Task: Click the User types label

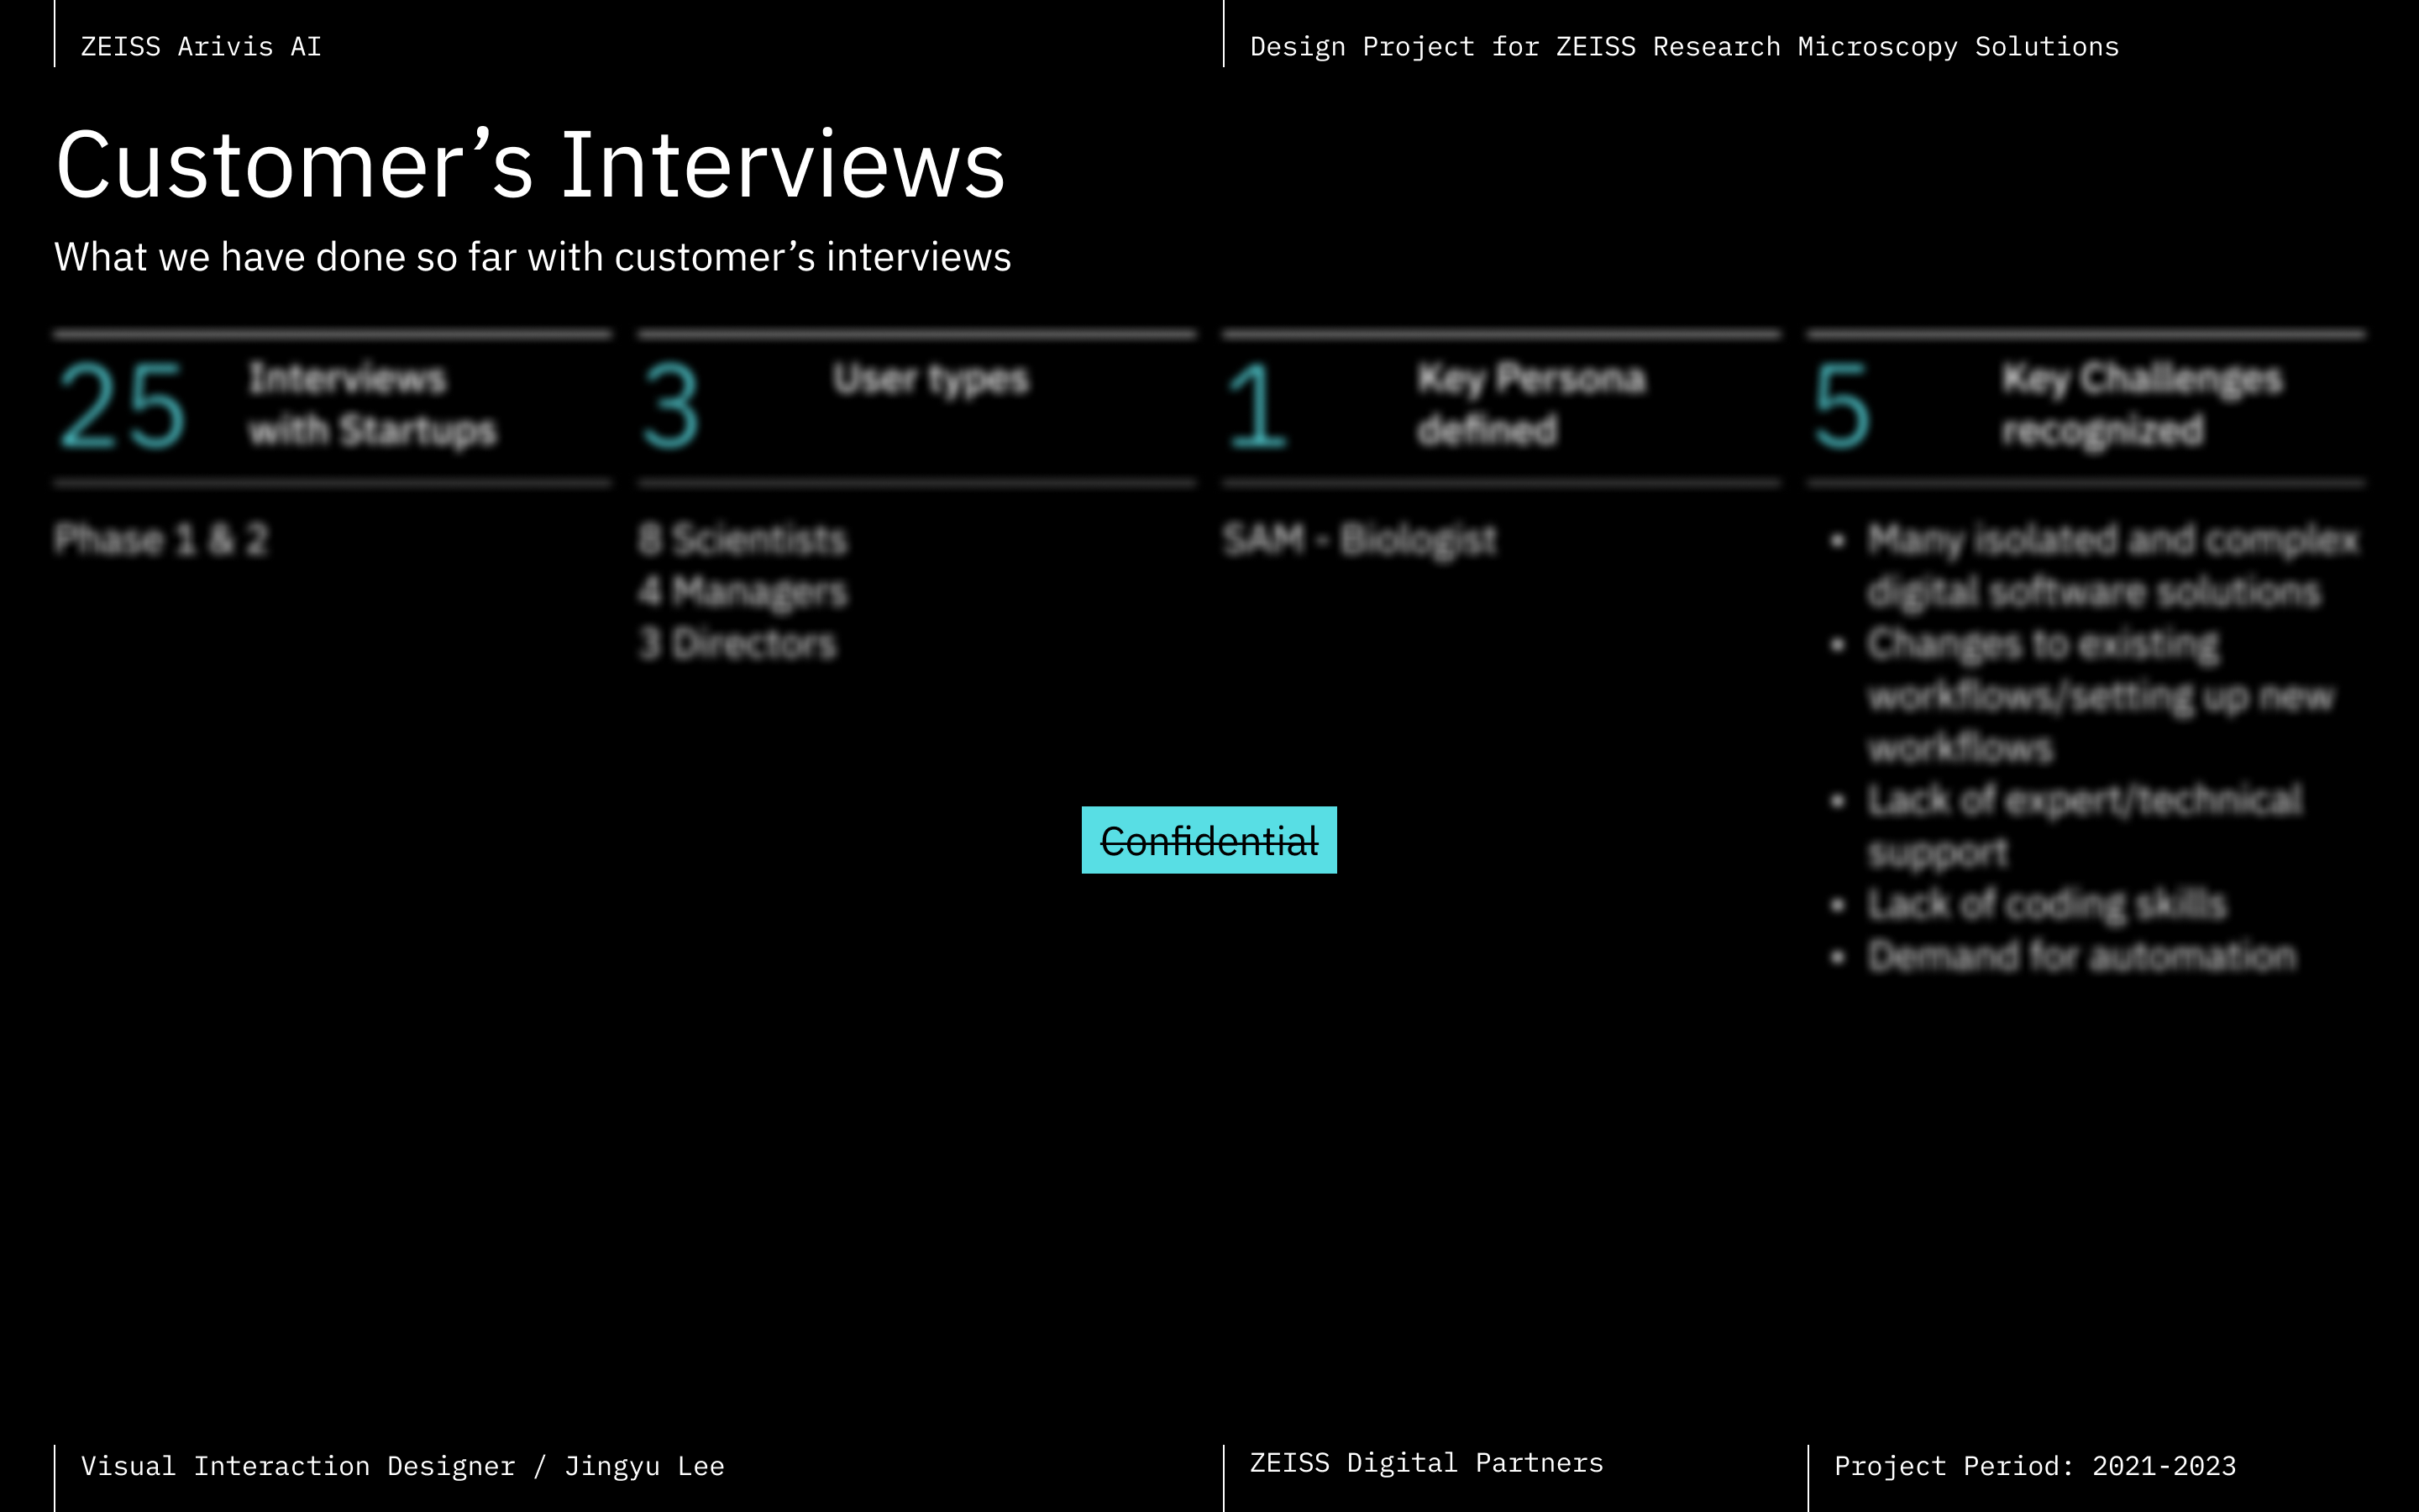Action: pyautogui.click(x=930, y=379)
